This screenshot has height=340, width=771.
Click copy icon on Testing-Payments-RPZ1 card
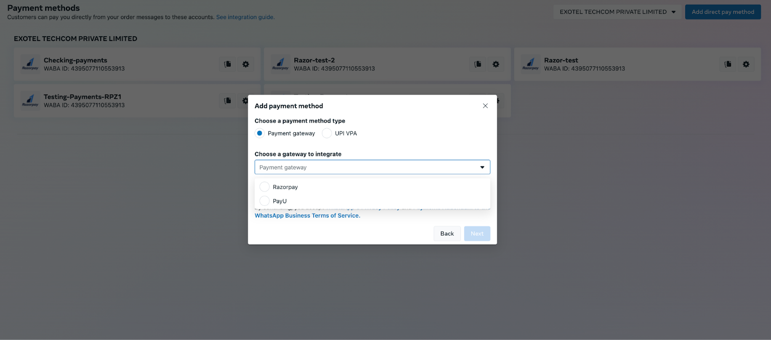tap(227, 101)
